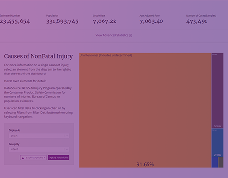The image size is (228, 178).
Task: Click the Age-Adjusted Rate value 7,063.40
Action: pos(151,21)
